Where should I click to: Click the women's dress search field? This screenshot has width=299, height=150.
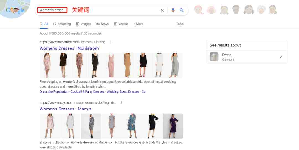pos(112,10)
